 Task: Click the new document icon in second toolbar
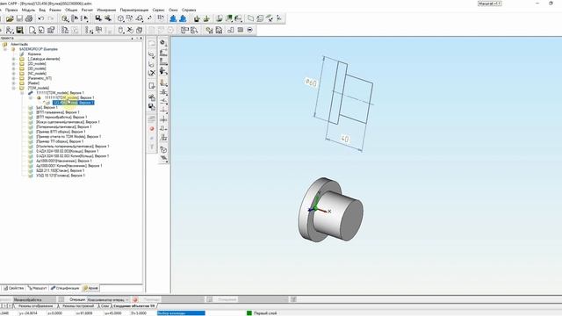tap(32, 30)
